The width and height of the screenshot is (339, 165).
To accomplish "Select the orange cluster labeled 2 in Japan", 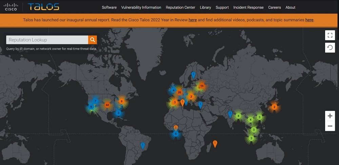I will coord(274,107).
